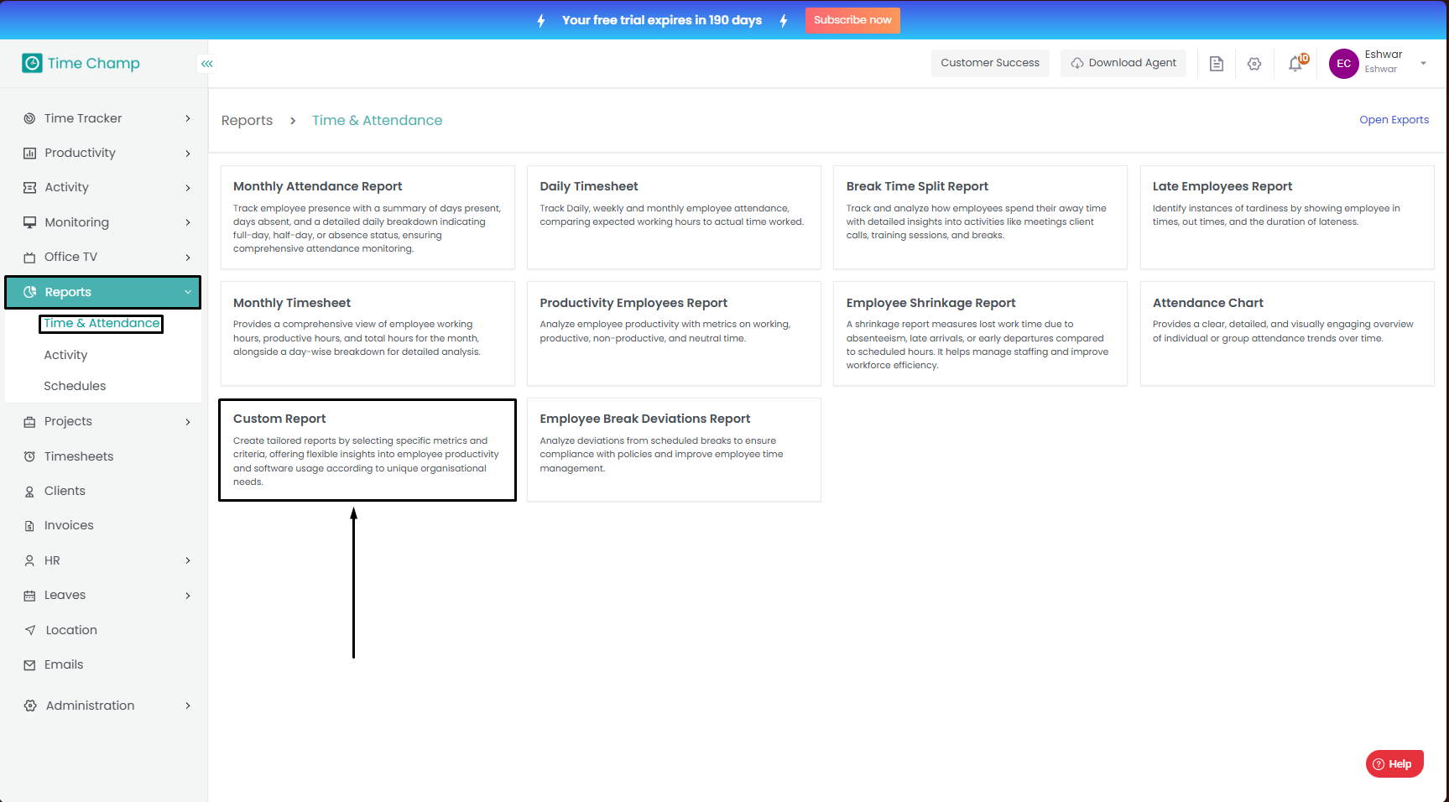Open the notifications bell
Screen dimensions: 1449x802
click(x=1297, y=63)
